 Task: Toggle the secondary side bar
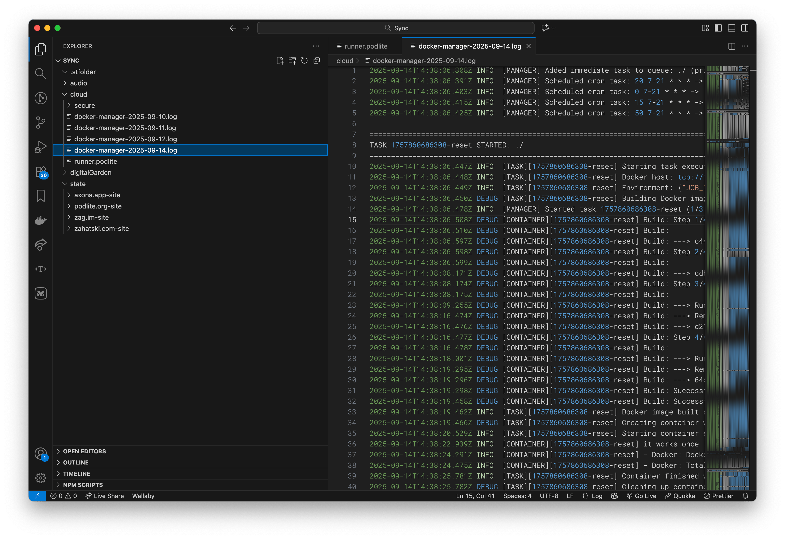pyautogui.click(x=745, y=28)
